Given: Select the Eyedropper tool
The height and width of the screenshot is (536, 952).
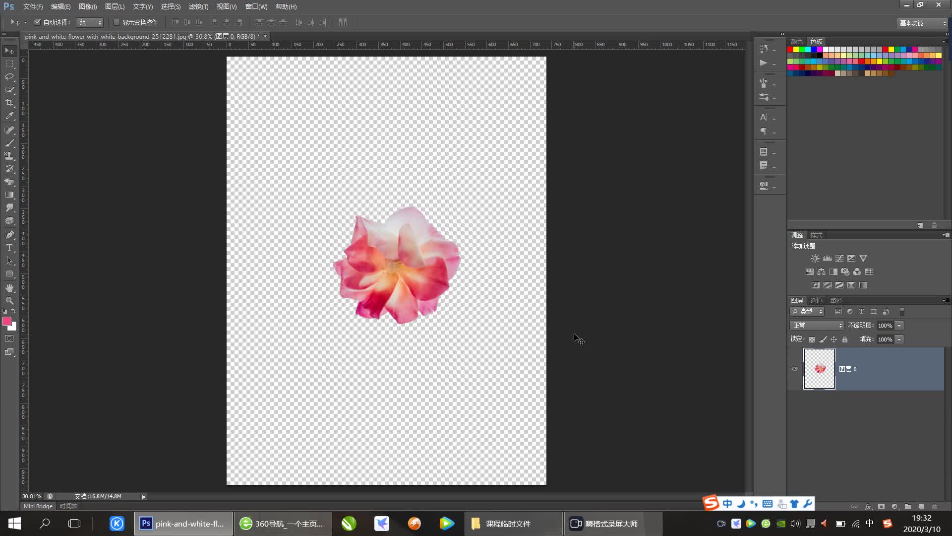Looking at the screenshot, I should (x=9, y=116).
